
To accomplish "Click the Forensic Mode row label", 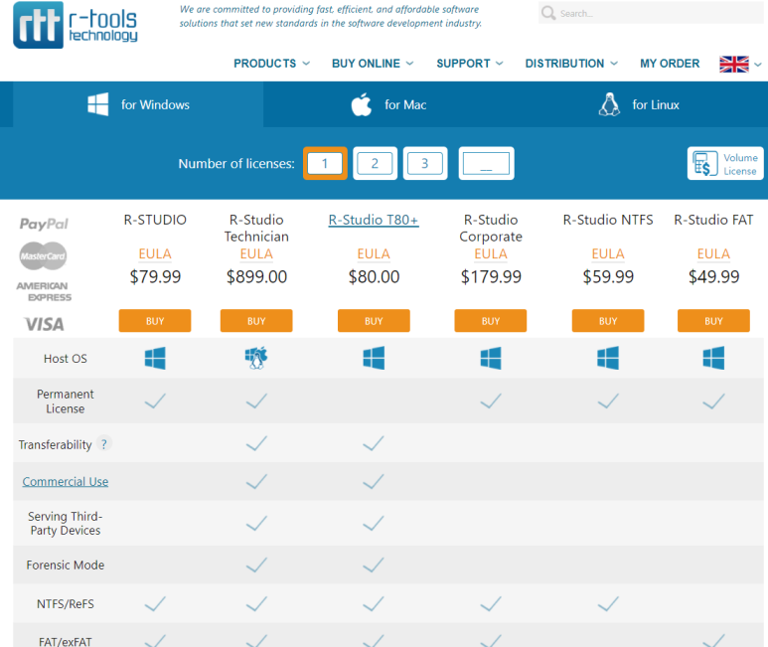I will [x=66, y=565].
